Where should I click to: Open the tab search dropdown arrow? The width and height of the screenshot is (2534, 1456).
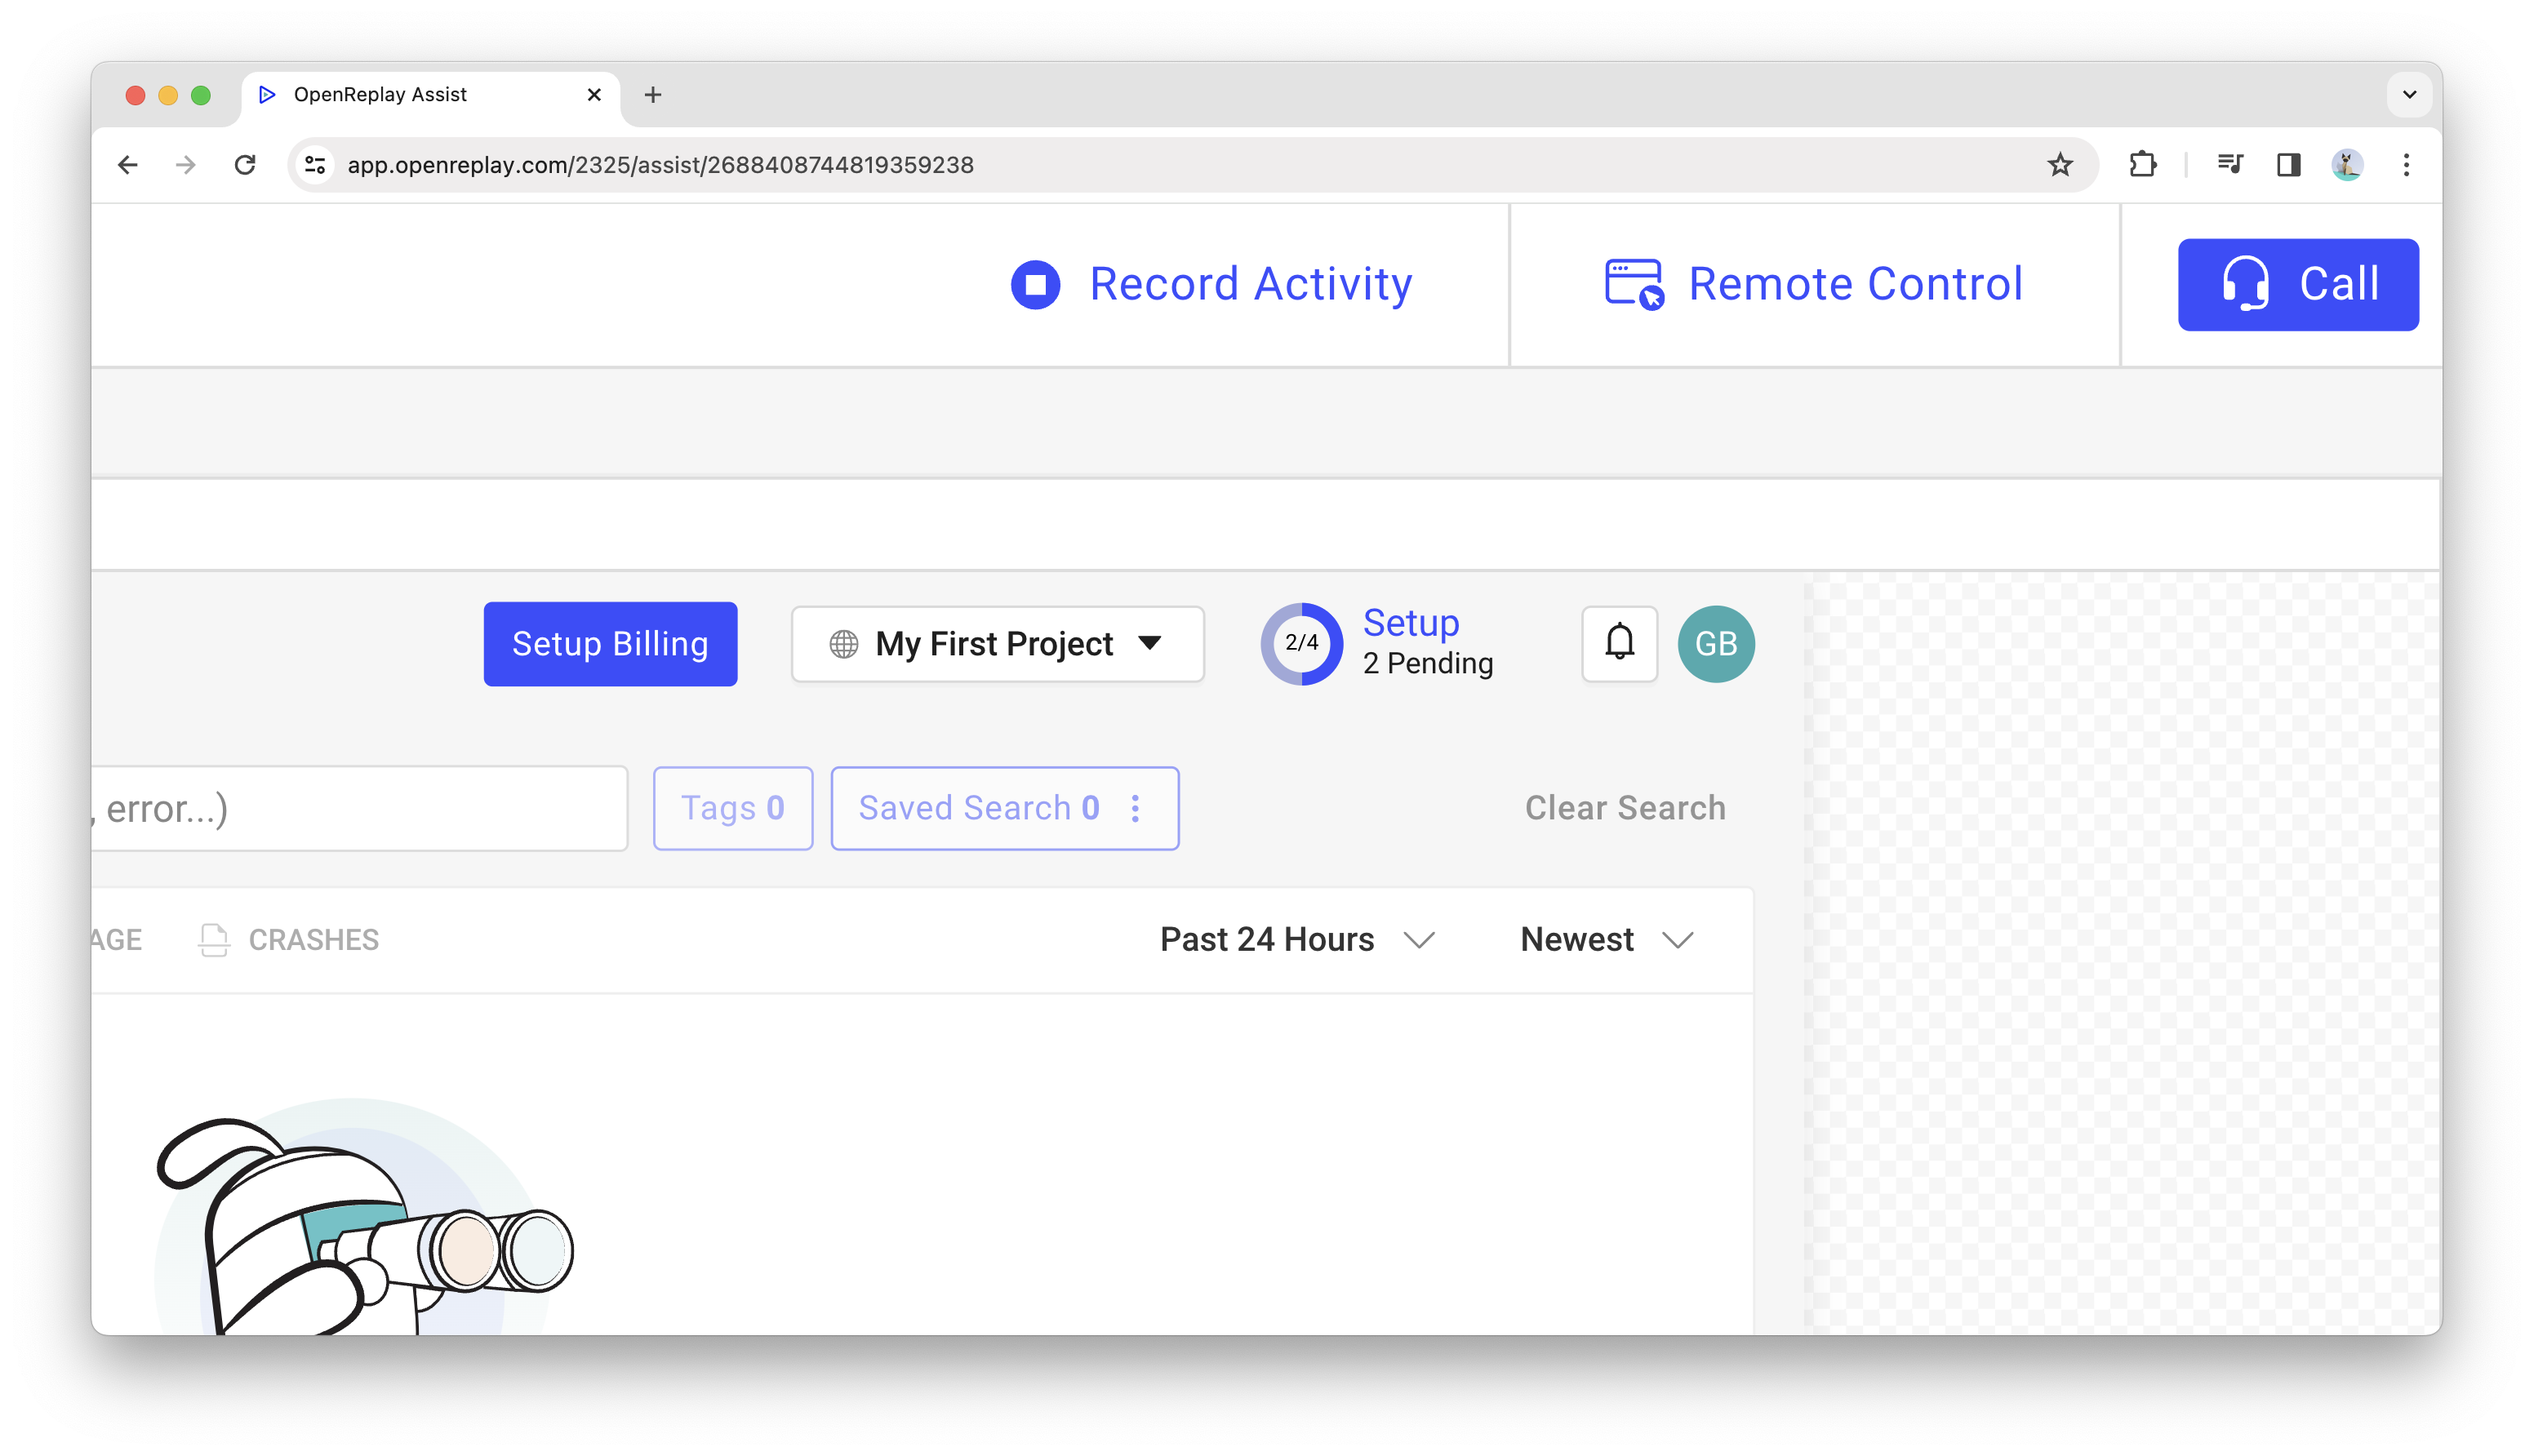coord(2409,95)
